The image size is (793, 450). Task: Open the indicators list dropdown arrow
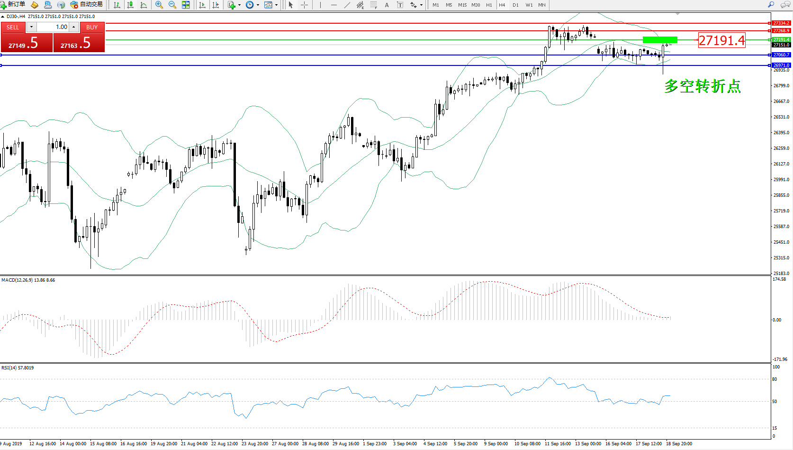tap(239, 5)
